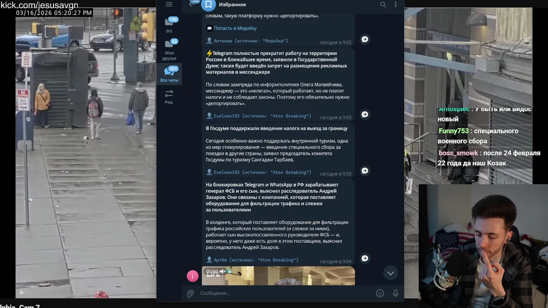Screen dimensions: 548x308
Task: Click timestamp сегодня в 9:02
Action: [x=336, y=42]
